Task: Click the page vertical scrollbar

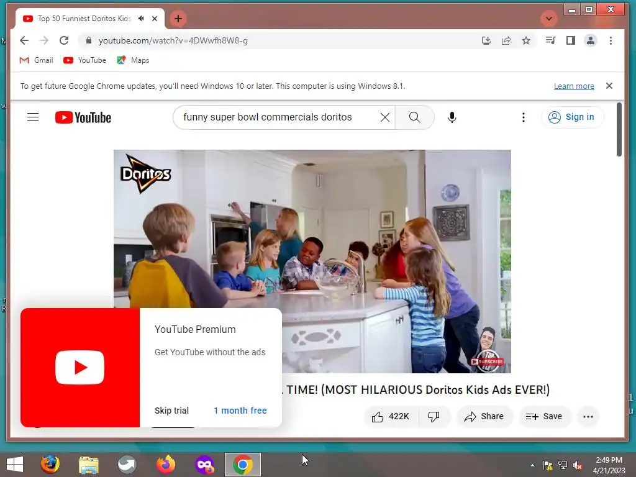Action: pyautogui.click(x=619, y=130)
